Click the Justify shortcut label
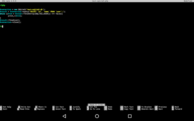Screen dimensions: 194x121 point(76,107)
